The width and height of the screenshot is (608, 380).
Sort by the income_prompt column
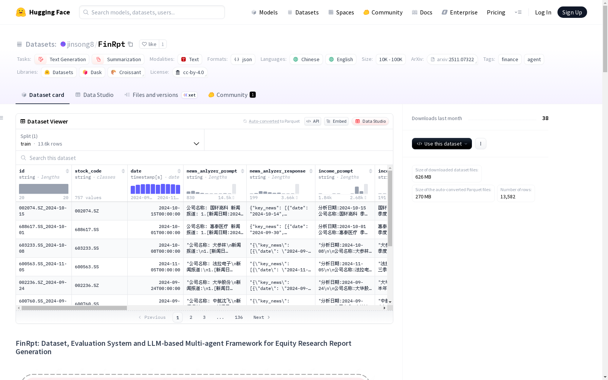click(x=370, y=171)
